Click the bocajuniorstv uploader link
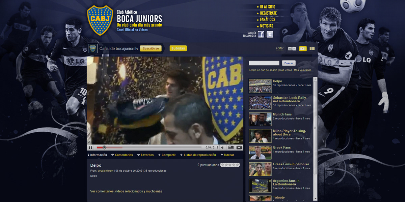 pyautogui.click(x=105, y=171)
